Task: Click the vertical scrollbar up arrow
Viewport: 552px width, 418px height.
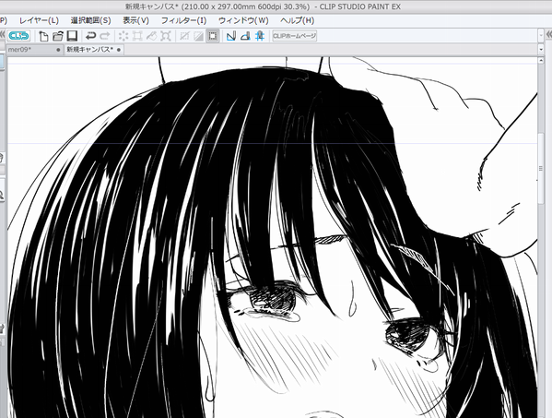Action: click(x=541, y=61)
